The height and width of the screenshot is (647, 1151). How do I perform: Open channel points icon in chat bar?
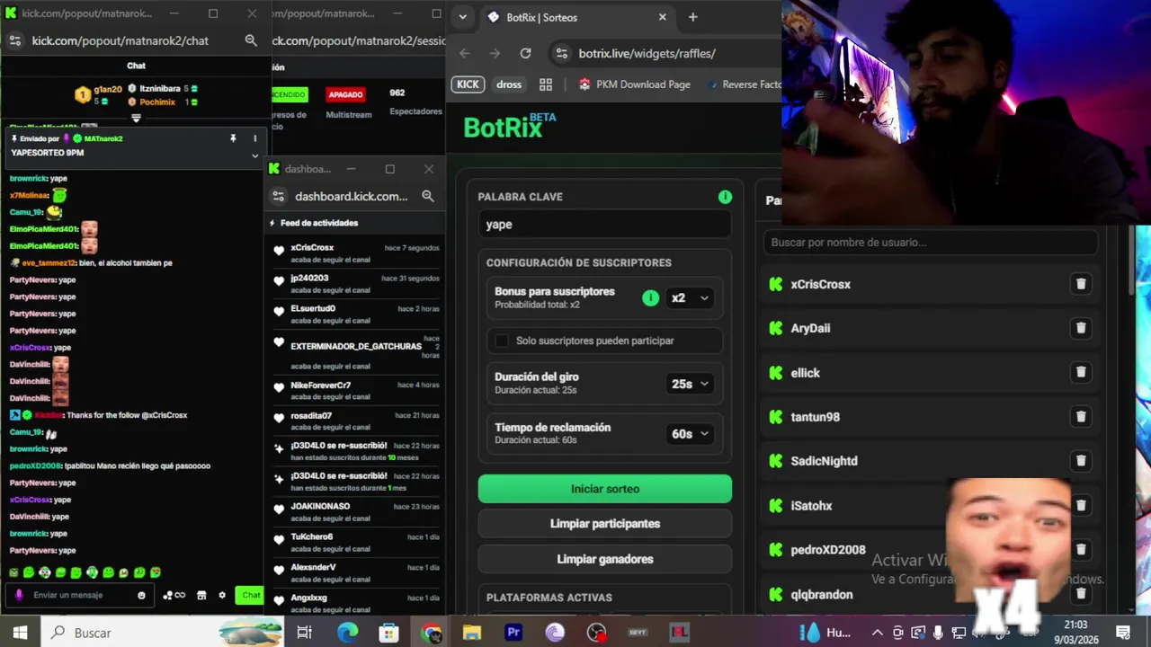[174, 595]
